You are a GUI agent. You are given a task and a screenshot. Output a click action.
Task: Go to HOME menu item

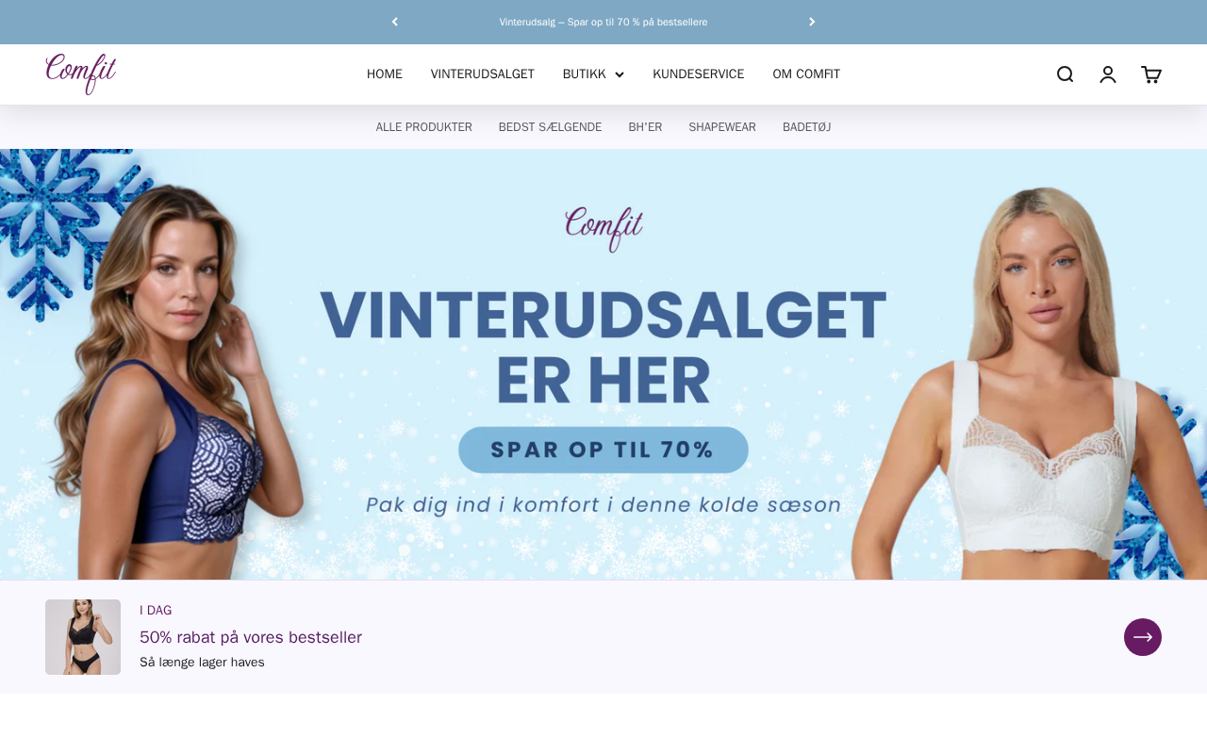coord(385,74)
